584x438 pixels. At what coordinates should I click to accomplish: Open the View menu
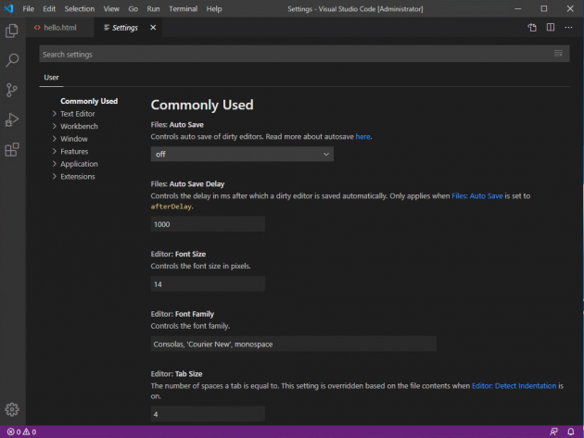coord(111,8)
